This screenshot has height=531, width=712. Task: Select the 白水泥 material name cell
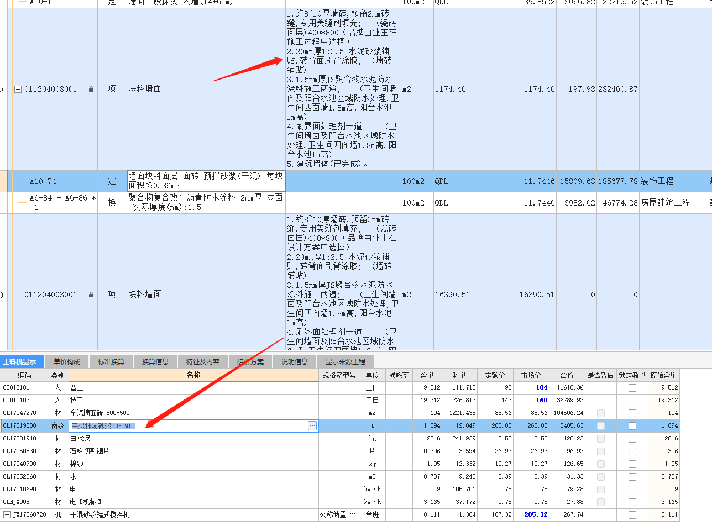click(x=193, y=439)
